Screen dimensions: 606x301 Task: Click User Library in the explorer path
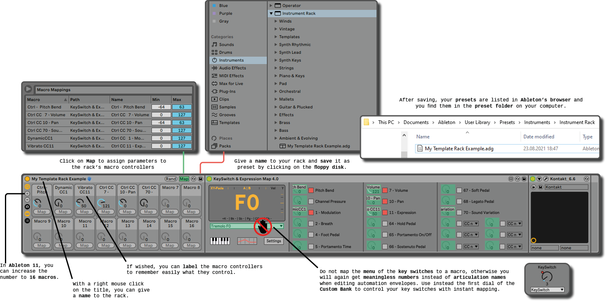click(478, 122)
